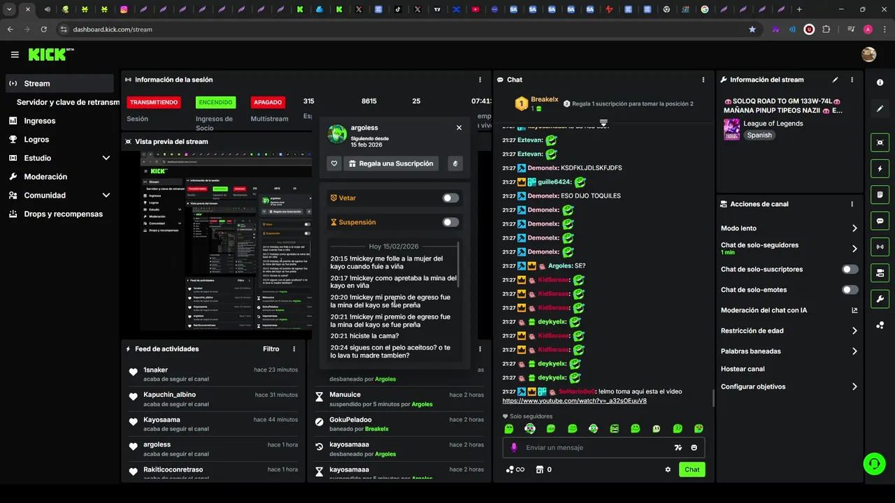Open the hamburger menu next to Kick logo
Screen dimensions: 895x503
coord(15,54)
